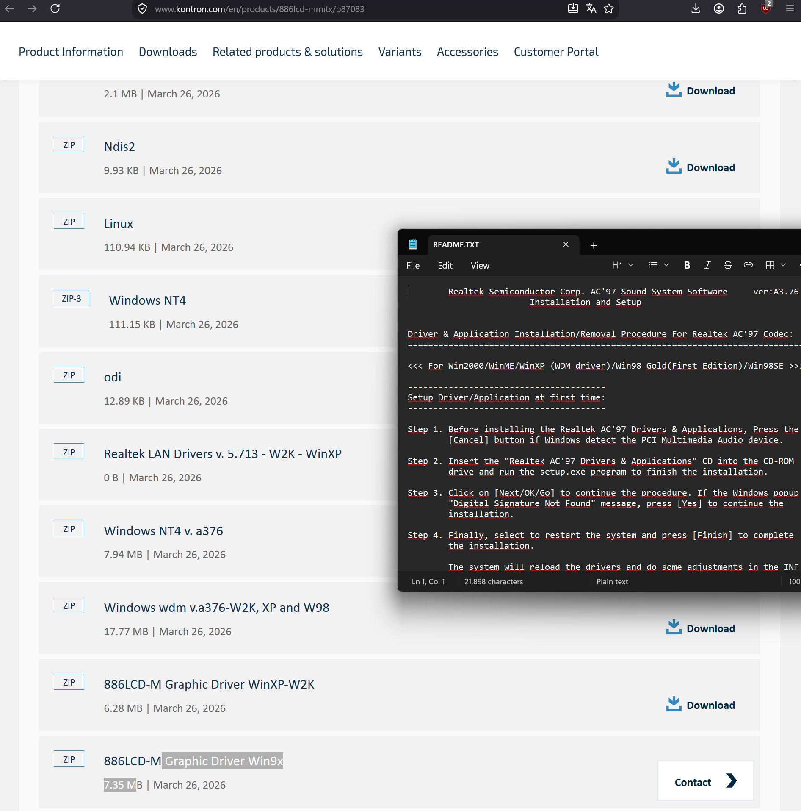Image resolution: width=801 pixels, height=811 pixels.
Task: Open the browser downloads panel
Action: coord(696,9)
